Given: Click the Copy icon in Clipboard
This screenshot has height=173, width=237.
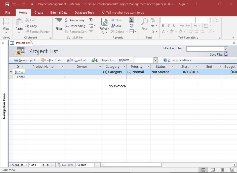Looking at the screenshot, I should (27, 26).
